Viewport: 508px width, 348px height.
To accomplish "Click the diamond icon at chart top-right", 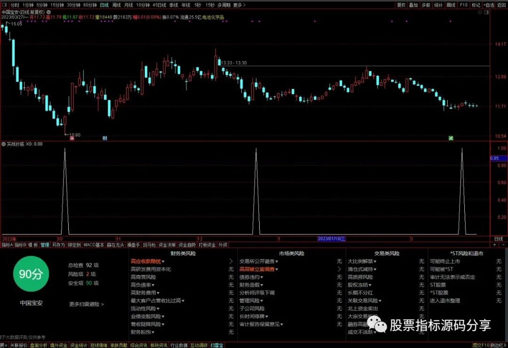I will (x=480, y=12).
